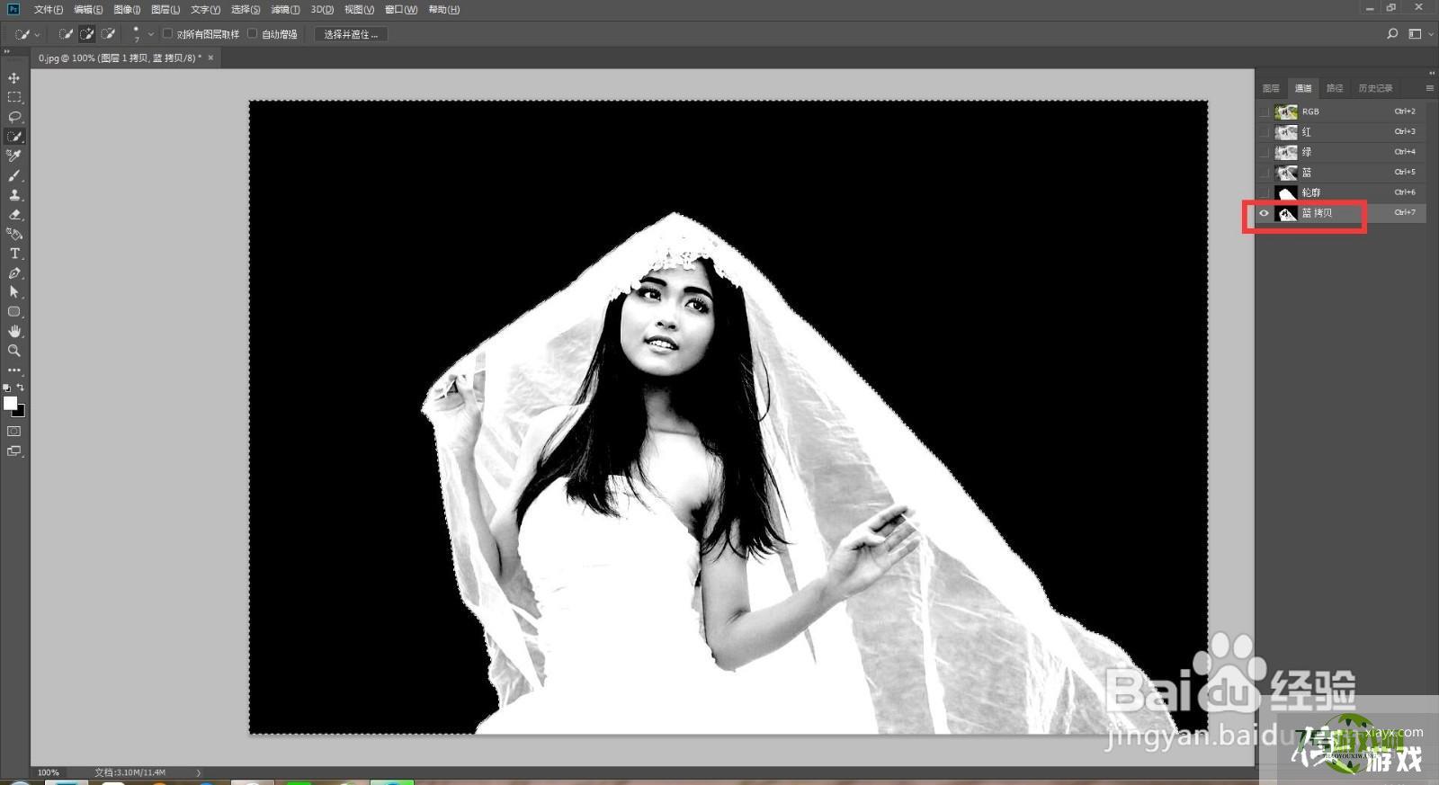
Task: Select the Paint Bucket tool
Action: [14, 234]
